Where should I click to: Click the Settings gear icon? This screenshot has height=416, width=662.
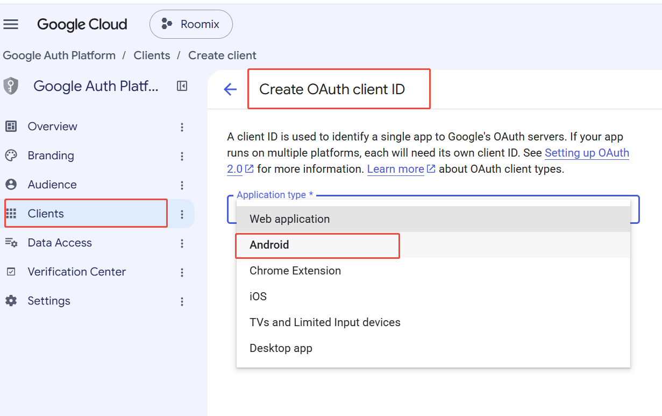coord(11,301)
